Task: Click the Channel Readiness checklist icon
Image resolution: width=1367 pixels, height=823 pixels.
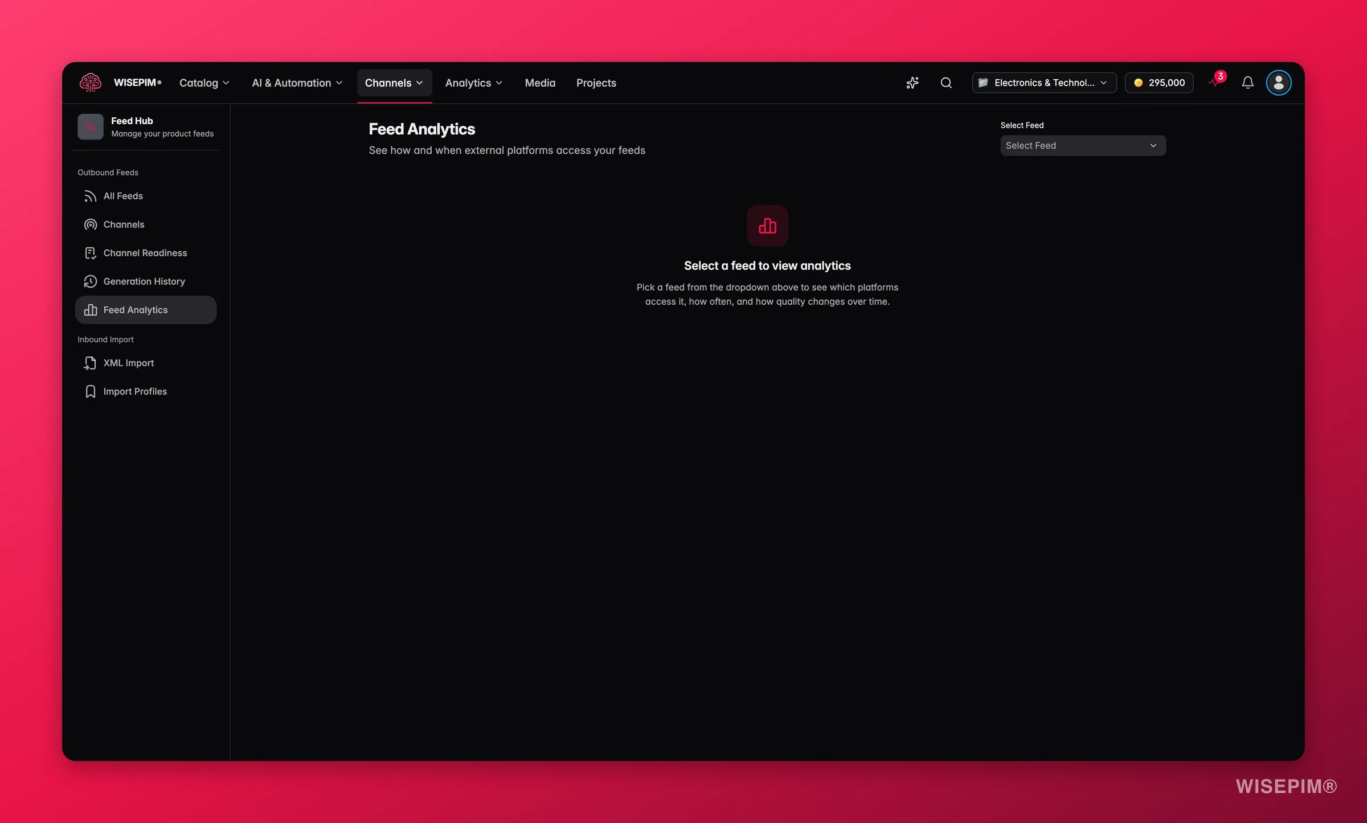Action: 90,253
